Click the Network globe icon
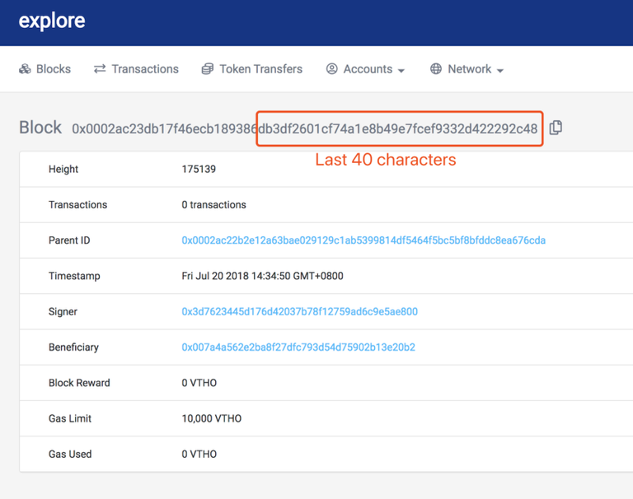The height and width of the screenshot is (499, 633). pos(436,69)
